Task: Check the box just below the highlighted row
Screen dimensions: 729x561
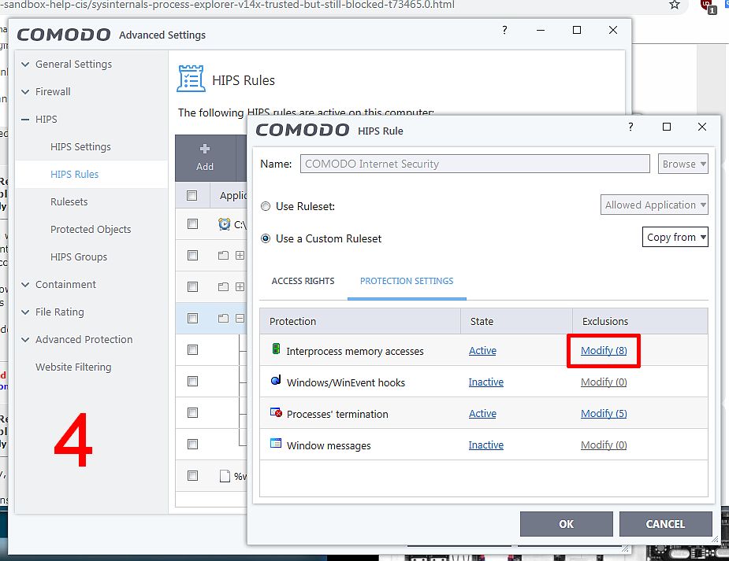Action: [192, 350]
